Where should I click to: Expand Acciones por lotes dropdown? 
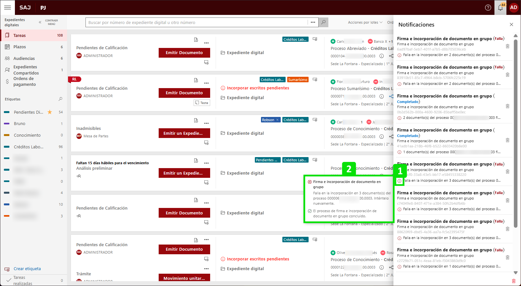365,22
